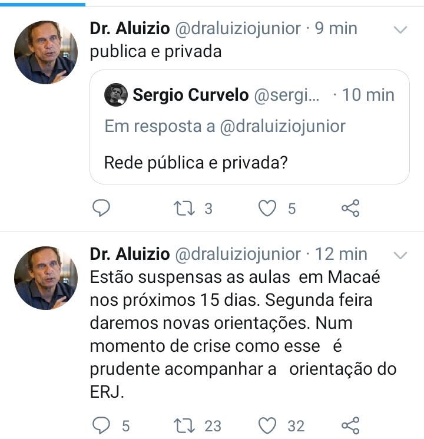Share the "publica e privada" tweet
424x439 pixels.
click(350, 208)
